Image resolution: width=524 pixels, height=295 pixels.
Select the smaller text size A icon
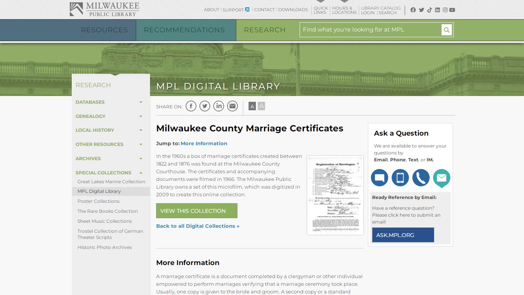252,106
